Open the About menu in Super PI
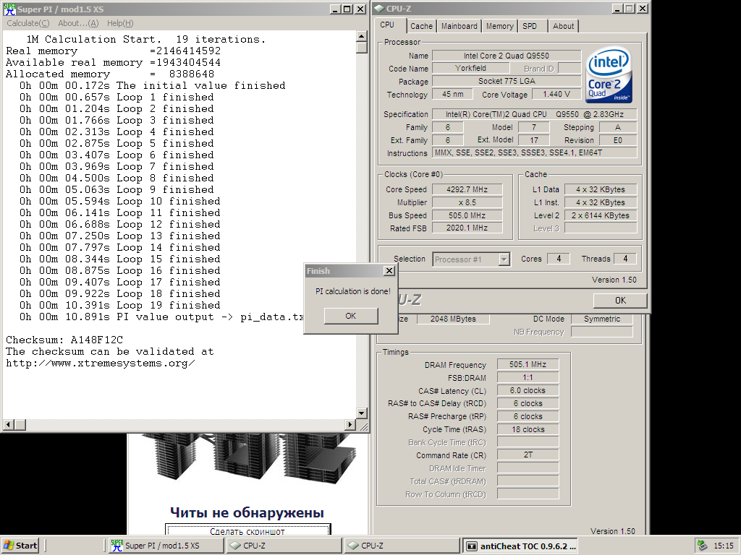This screenshot has height=555, width=741. point(78,23)
